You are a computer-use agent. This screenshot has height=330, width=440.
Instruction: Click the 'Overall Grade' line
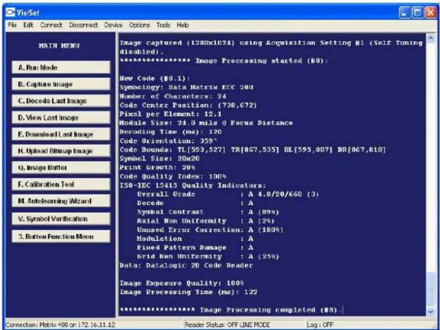pos(228,194)
